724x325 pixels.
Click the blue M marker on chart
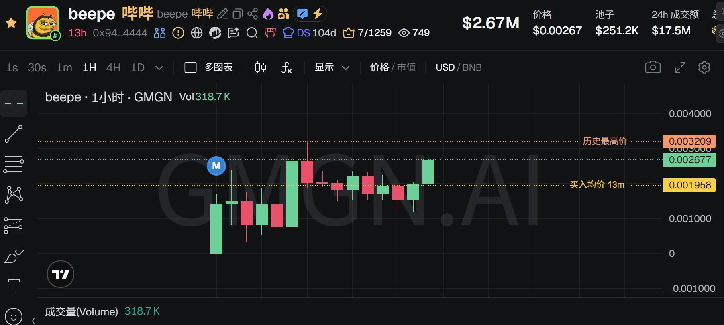tap(216, 166)
